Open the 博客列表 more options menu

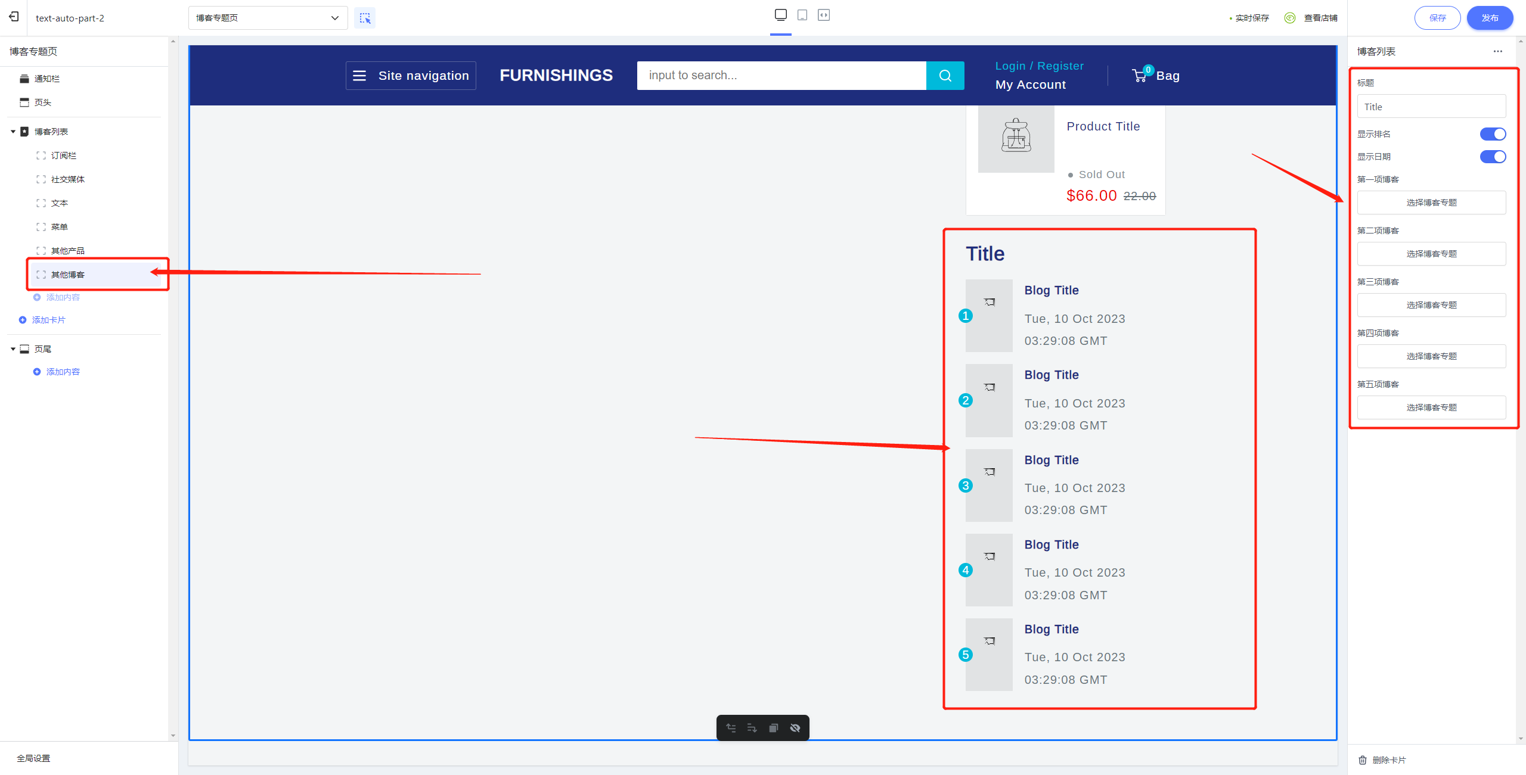coord(1497,51)
